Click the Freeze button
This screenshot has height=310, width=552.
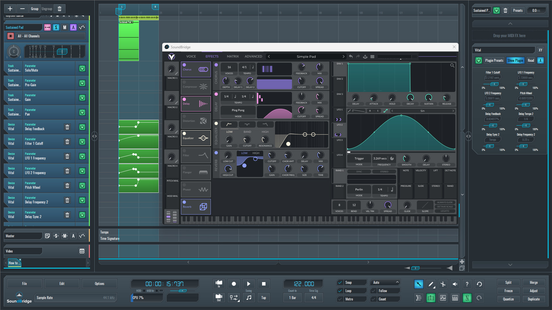coord(508,291)
